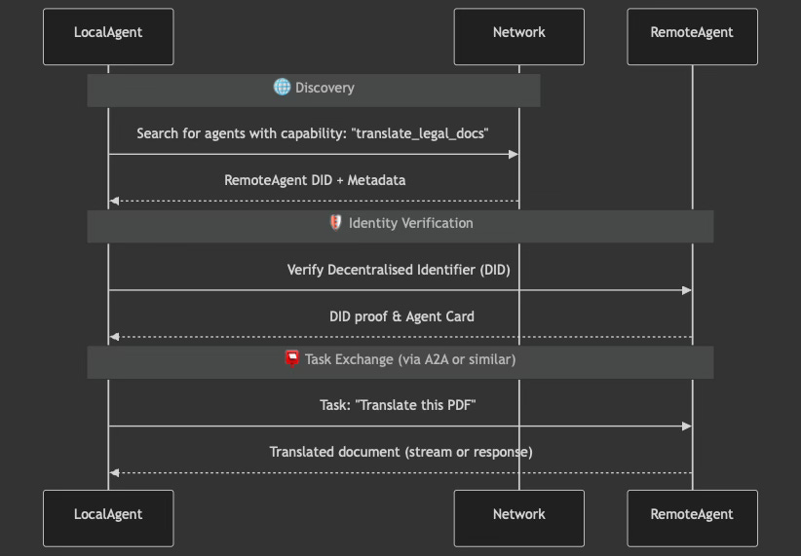Select the top LocalAgent participant box

click(x=108, y=36)
